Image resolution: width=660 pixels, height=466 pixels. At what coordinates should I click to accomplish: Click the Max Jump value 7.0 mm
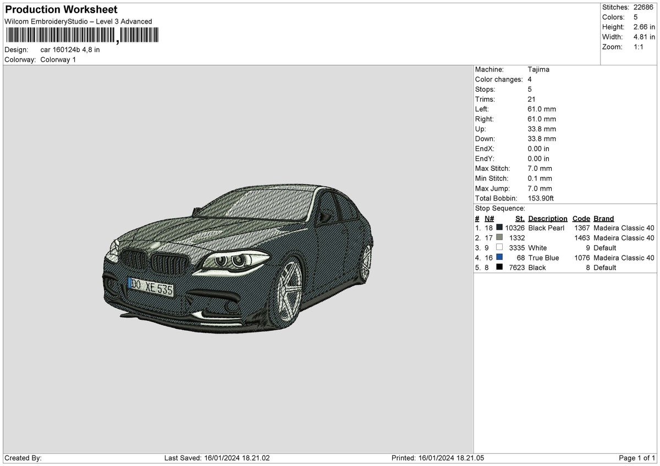540,188
